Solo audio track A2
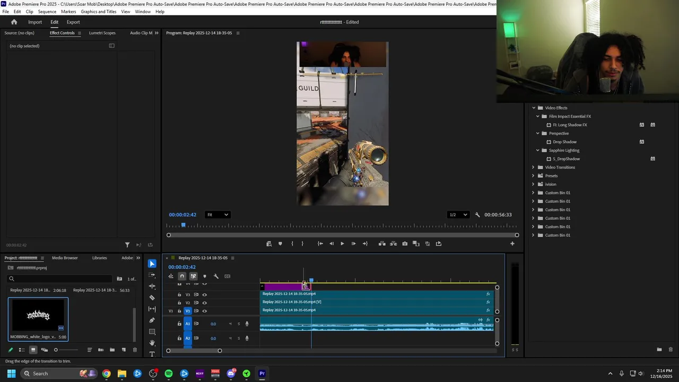Image resolution: width=679 pixels, height=382 pixels. pos(239,338)
